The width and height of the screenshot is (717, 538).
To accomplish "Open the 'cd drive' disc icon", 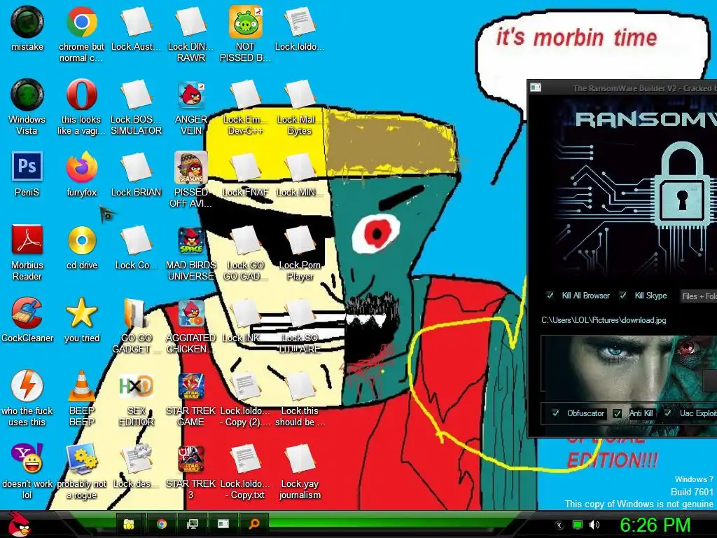I will [81, 240].
